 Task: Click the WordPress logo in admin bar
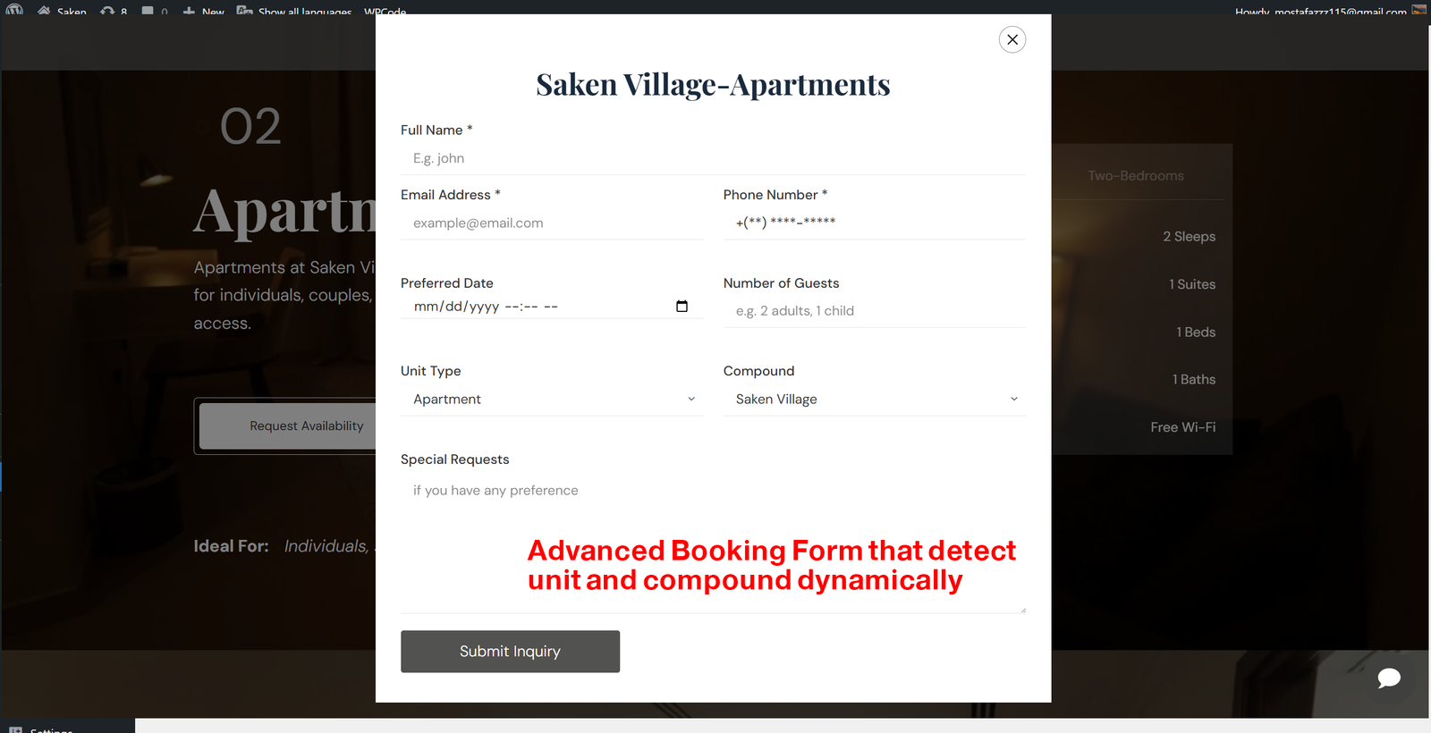15,10
